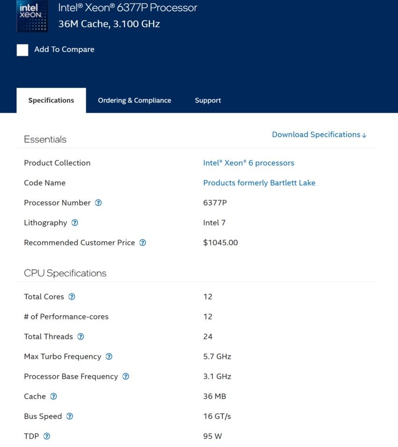Click the Processor Base Frequency label
The width and height of the screenshot is (398, 447).
click(71, 377)
